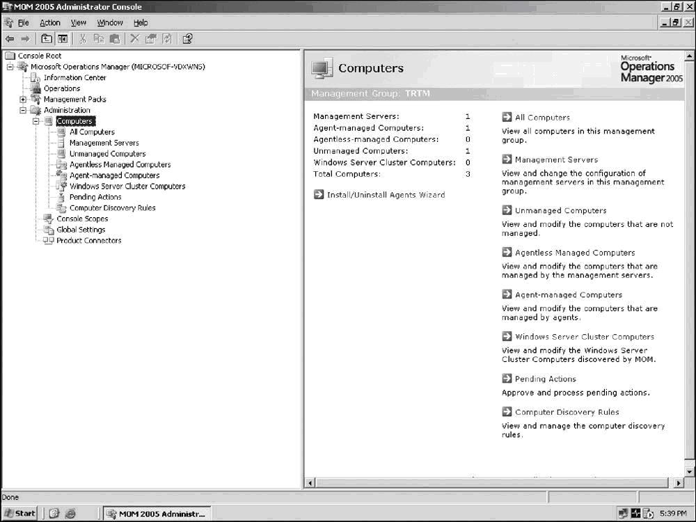The height and width of the screenshot is (522, 696).
Task: Click the horizontal scrollbar right arrow
Action: coord(679,482)
